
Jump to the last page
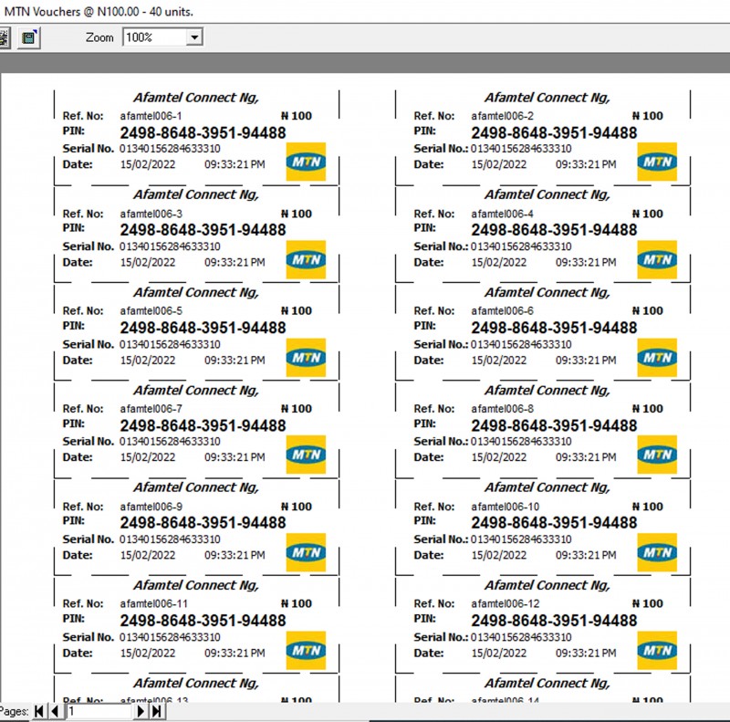157,711
